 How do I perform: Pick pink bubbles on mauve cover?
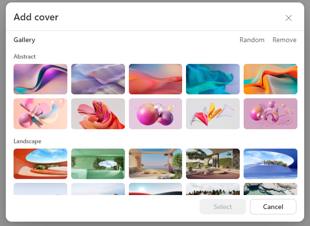pyautogui.click(x=270, y=114)
